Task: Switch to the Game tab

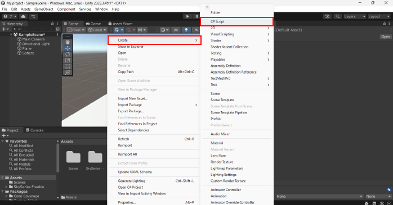Action: 93,24
